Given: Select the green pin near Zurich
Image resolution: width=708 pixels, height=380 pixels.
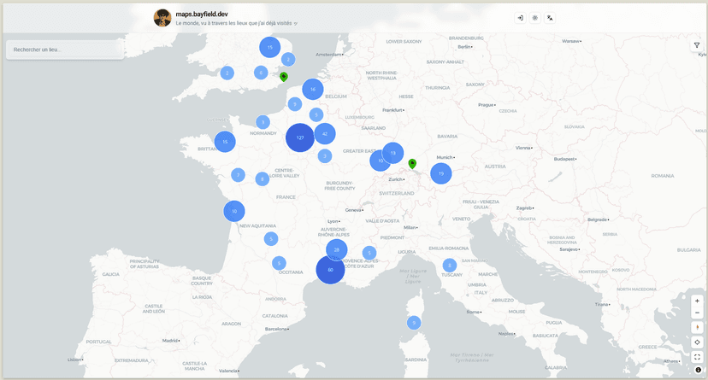Looking at the screenshot, I should (412, 164).
